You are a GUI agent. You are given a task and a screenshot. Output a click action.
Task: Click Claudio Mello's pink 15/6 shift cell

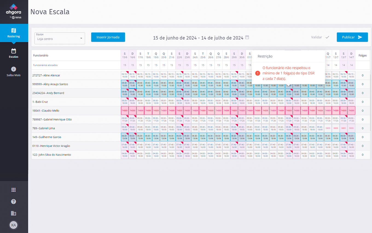(125, 111)
